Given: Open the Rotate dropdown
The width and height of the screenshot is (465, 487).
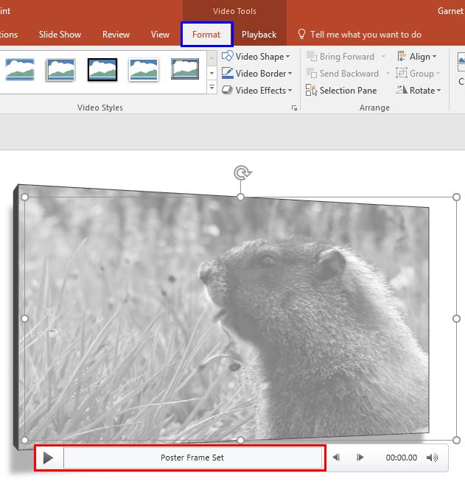Looking at the screenshot, I should 419,91.
